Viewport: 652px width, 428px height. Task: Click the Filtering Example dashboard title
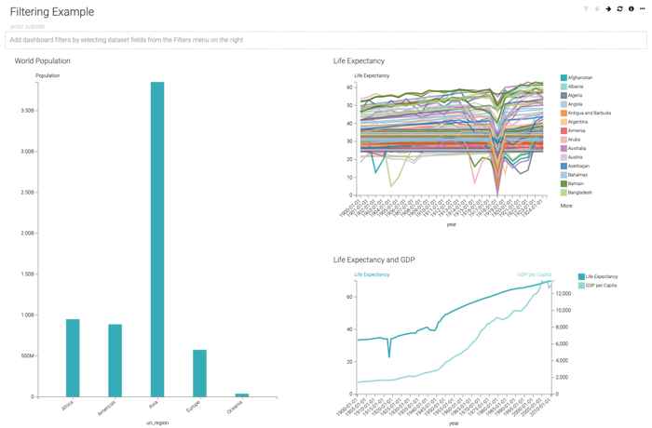click(52, 12)
